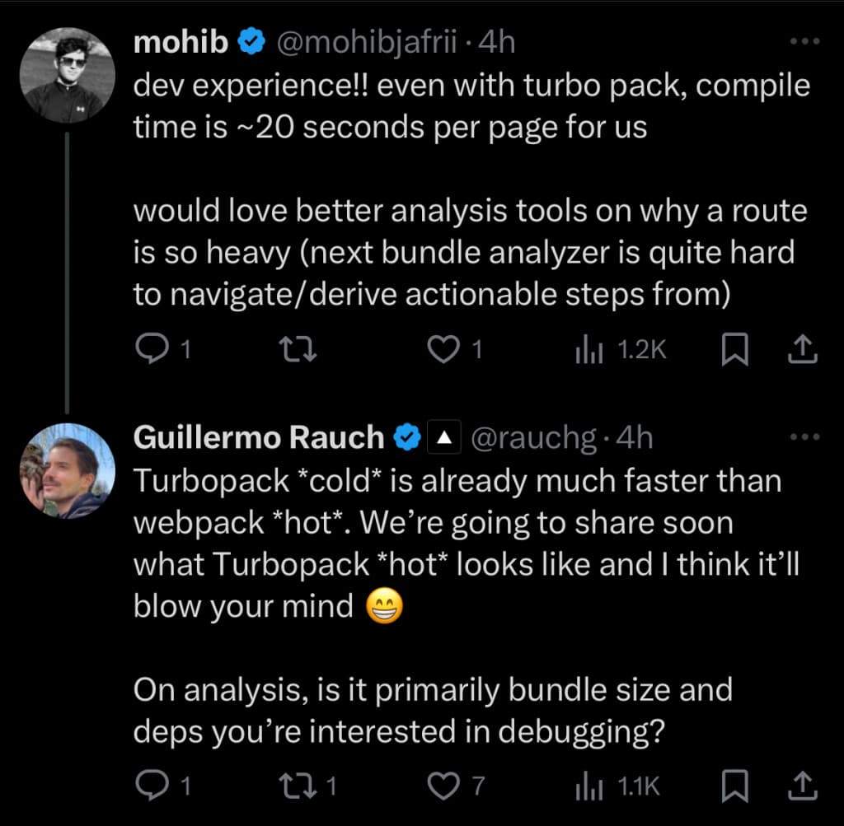844x826 pixels.
Task: Click Guillermo Rauch's verified checkmark badge
Action: click(x=405, y=437)
